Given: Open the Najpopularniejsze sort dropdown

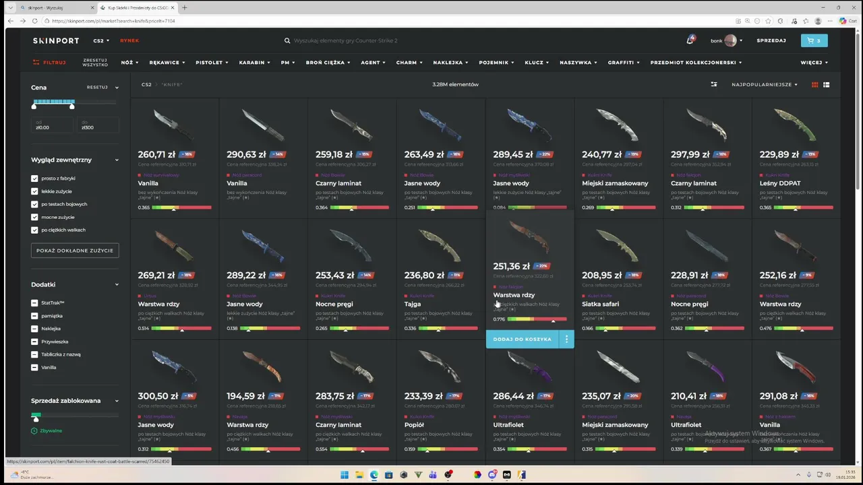Looking at the screenshot, I should [x=765, y=84].
